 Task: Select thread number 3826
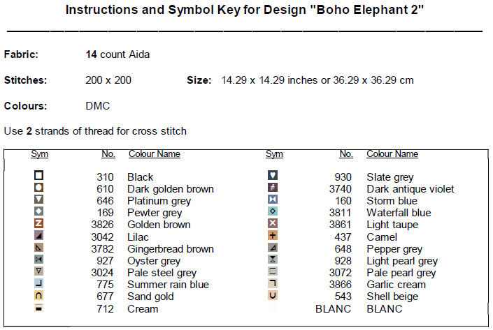(x=102, y=225)
